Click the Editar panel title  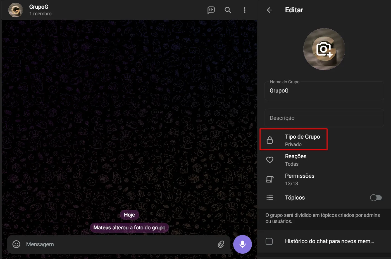(294, 10)
